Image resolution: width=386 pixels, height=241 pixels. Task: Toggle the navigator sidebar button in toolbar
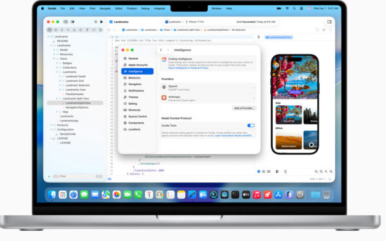point(66,22)
